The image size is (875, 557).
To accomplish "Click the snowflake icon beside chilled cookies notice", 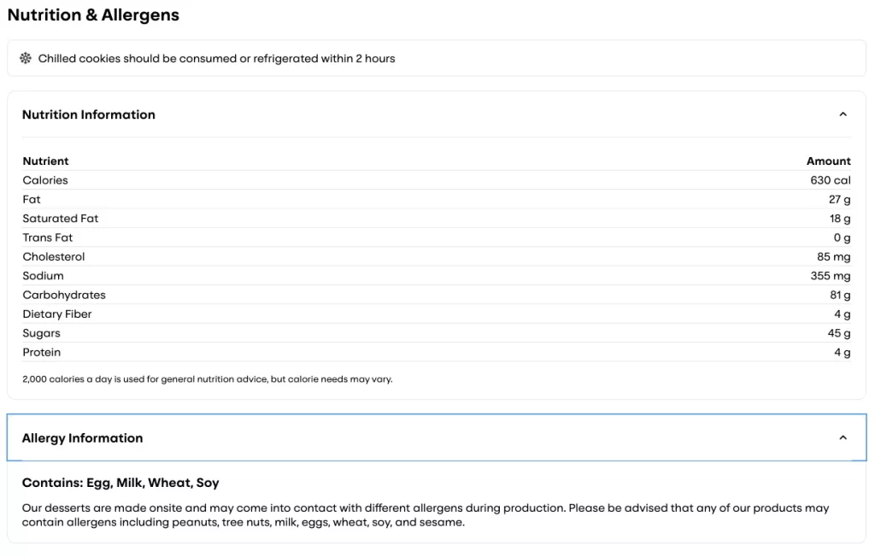I will click(26, 59).
